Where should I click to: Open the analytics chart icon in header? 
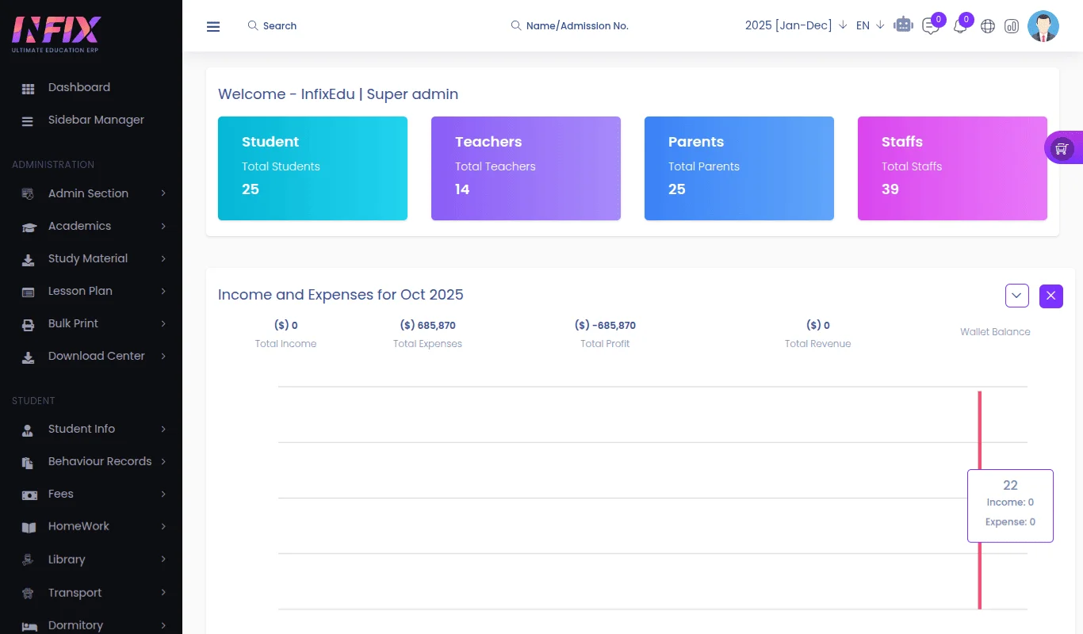click(x=1012, y=26)
